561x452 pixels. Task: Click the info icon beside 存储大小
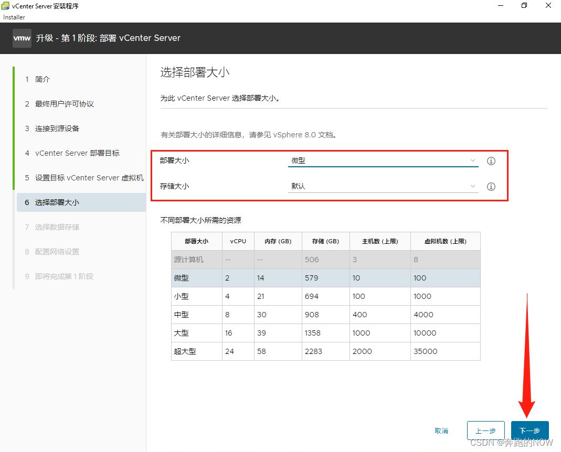[x=491, y=187]
